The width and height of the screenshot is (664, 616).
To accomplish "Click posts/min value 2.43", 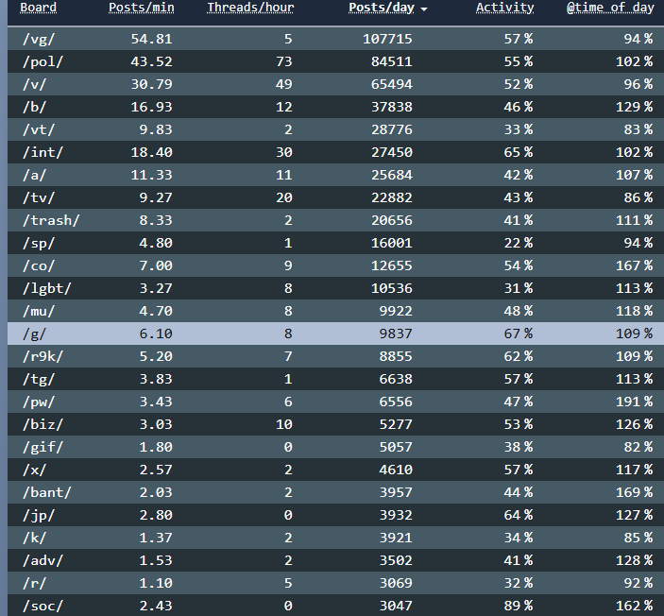I will (x=156, y=606).
